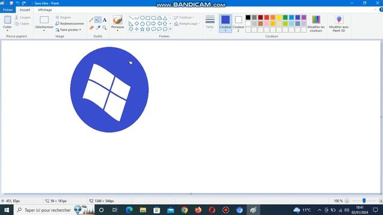
Task: Open Modifier avec Paint 3D
Action: pyautogui.click(x=339, y=23)
